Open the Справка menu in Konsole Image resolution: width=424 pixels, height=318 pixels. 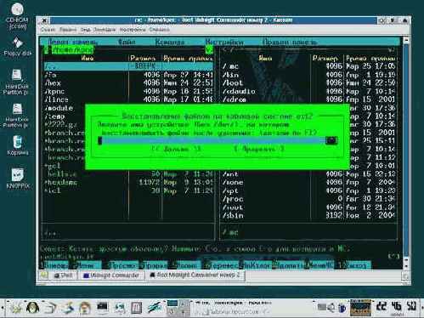pyautogui.click(x=159, y=30)
